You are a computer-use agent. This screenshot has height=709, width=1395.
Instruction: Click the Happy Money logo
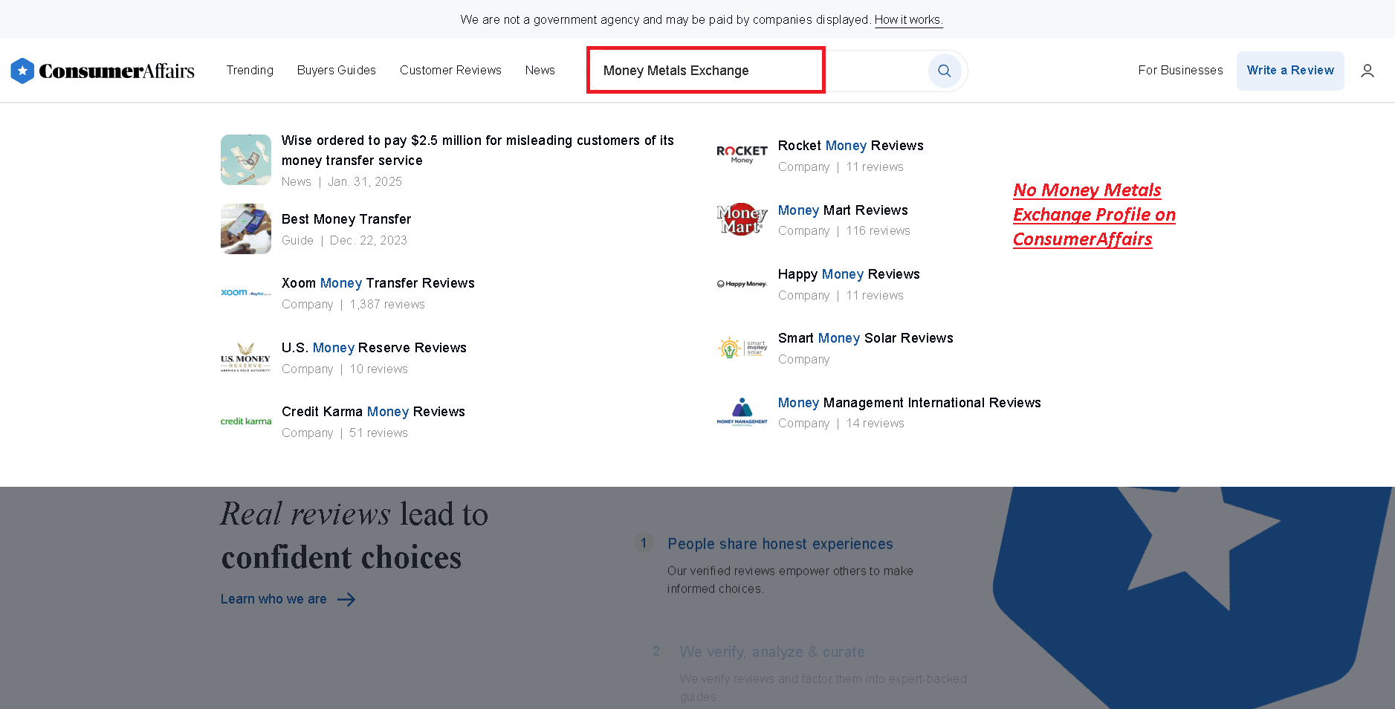742,284
